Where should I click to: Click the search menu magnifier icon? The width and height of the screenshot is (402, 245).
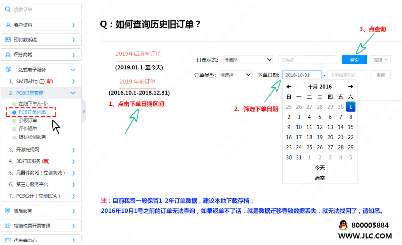point(8,9)
